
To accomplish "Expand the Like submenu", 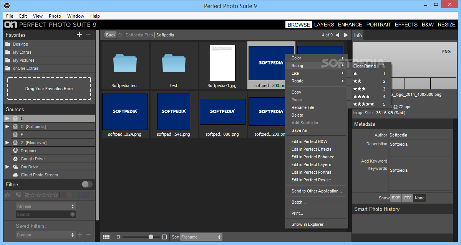I will pyautogui.click(x=317, y=73).
